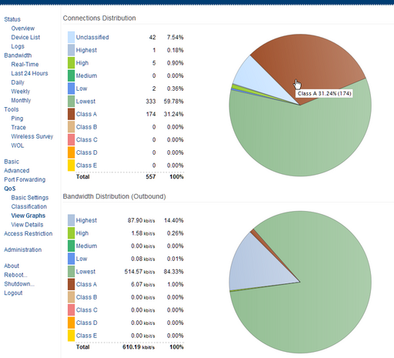Click the Unclassified link in Connections legend
This screenshot has width=394, height=358.
coord(92,37)
